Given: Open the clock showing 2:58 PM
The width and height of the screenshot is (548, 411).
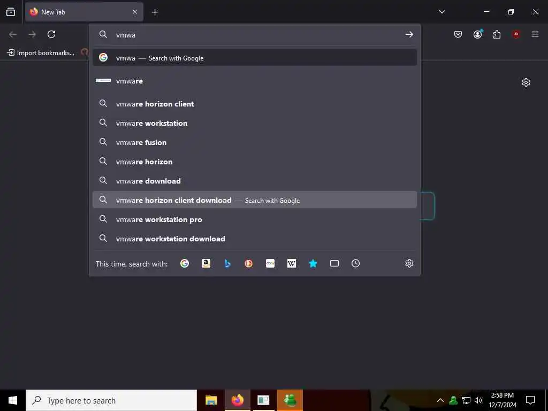Looking at the screenshot, I should click(502, 400).
